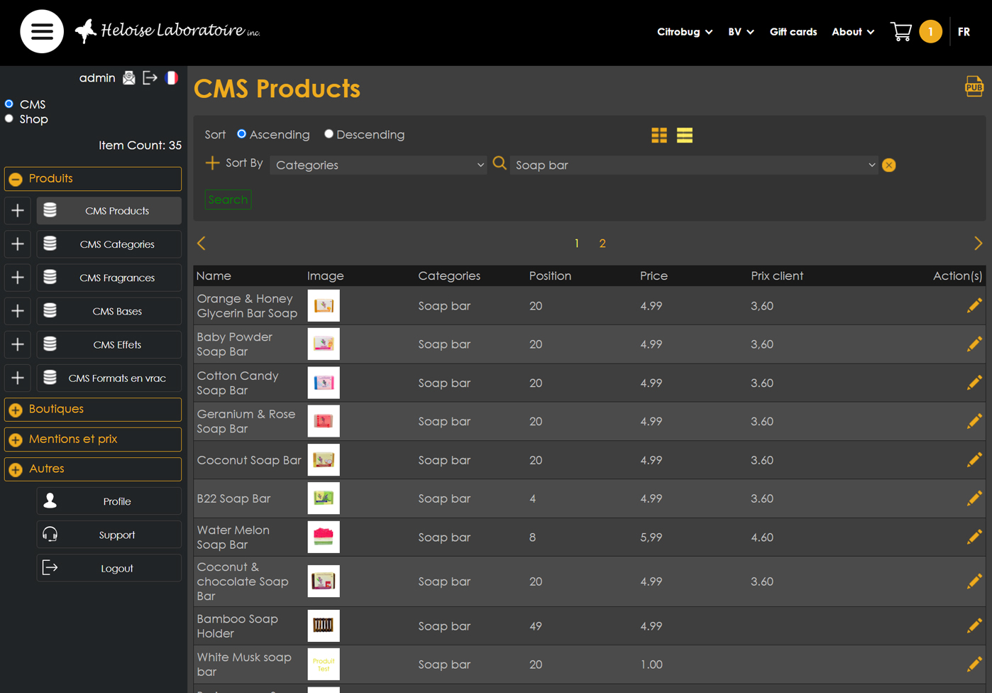Open the Sort By Categories dropdown
The height and width of the screenshot is (693, 992).
point(378,165)
